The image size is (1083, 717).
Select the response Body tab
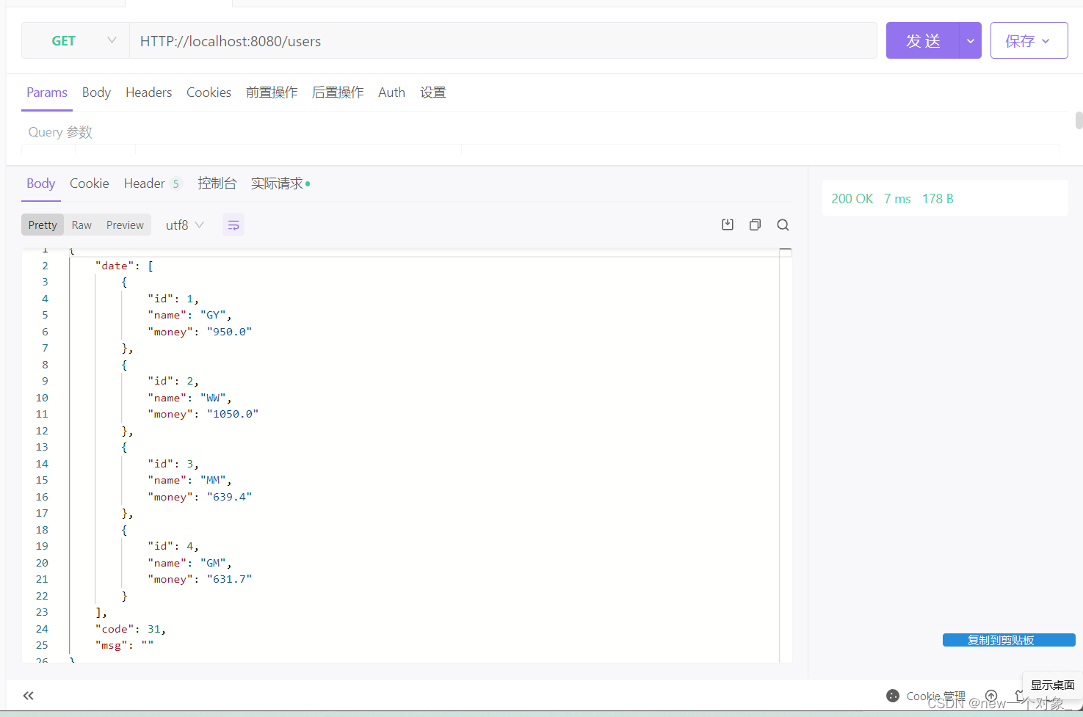(x=41, y=183)
